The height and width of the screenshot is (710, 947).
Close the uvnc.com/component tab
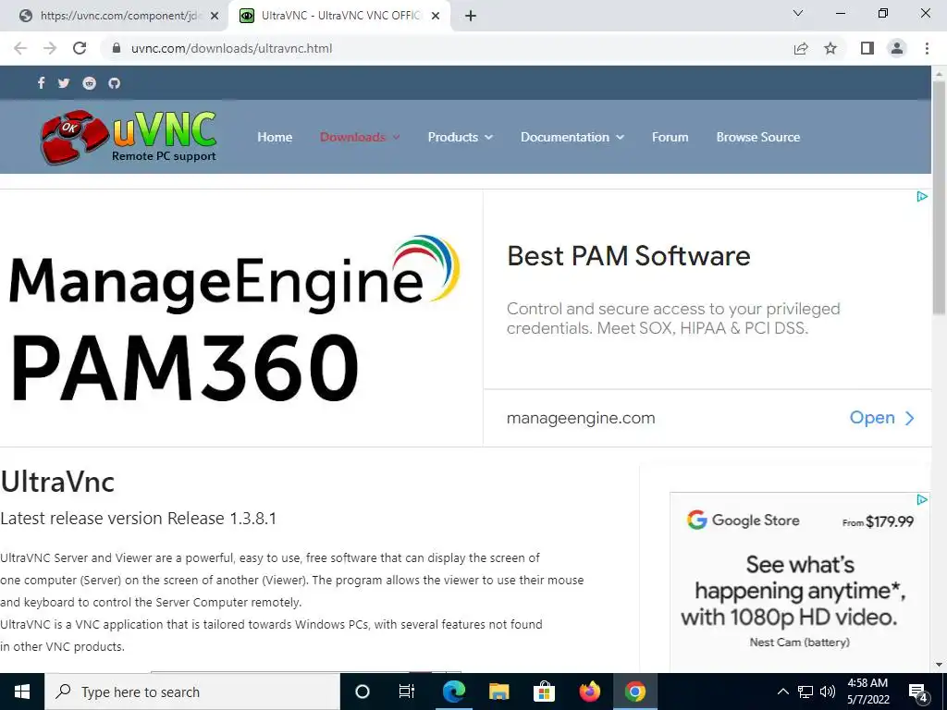click(215, 16)
